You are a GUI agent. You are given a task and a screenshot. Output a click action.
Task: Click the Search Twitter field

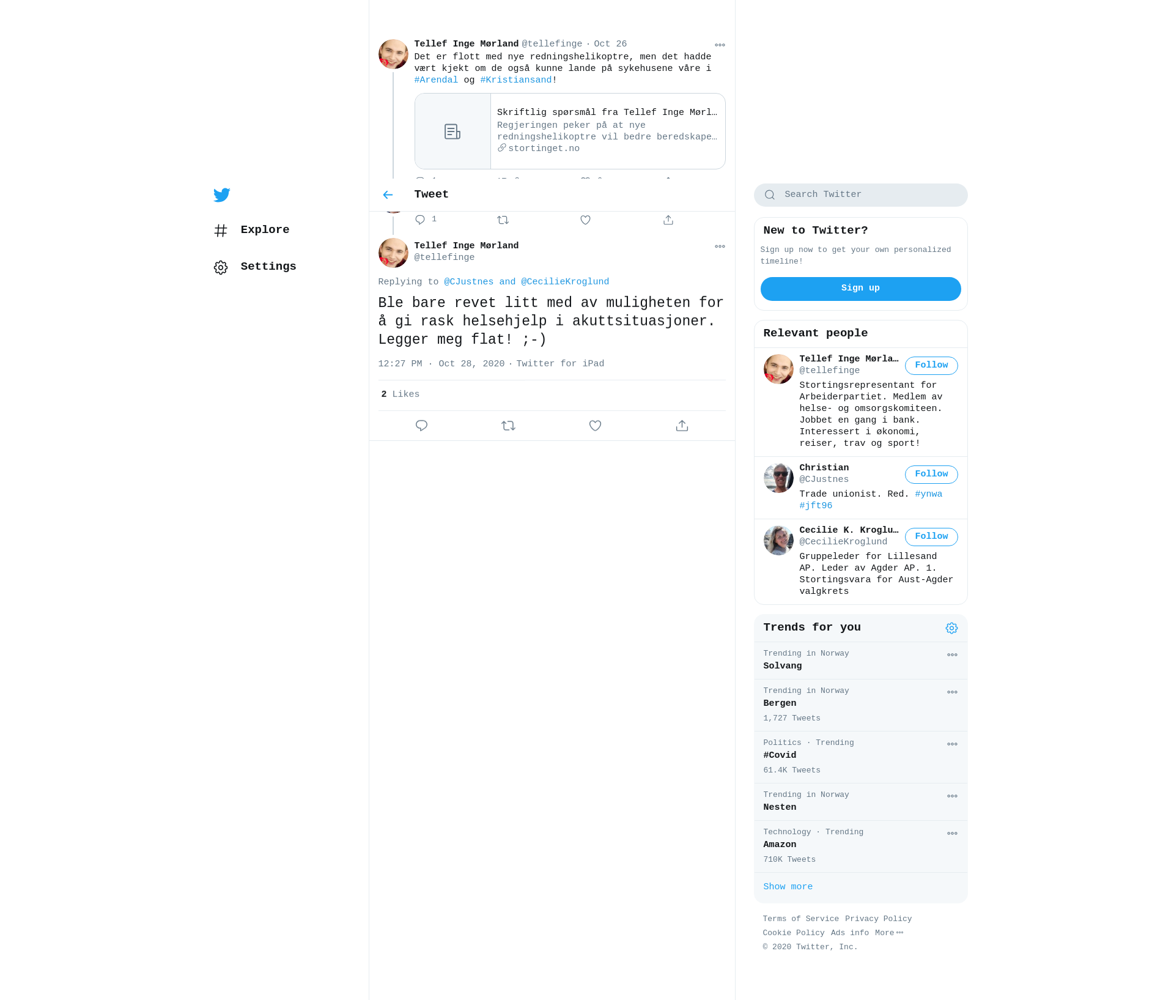pyautogui.click(x=860, y=195)
